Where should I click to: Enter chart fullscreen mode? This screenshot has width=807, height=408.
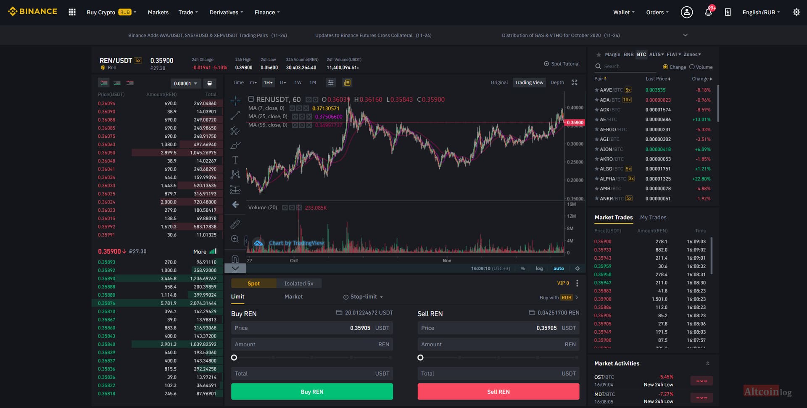574,82
